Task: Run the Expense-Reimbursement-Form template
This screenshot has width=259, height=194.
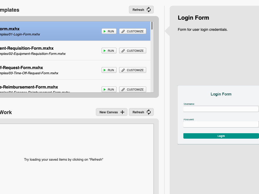Action: coord(109,89)
